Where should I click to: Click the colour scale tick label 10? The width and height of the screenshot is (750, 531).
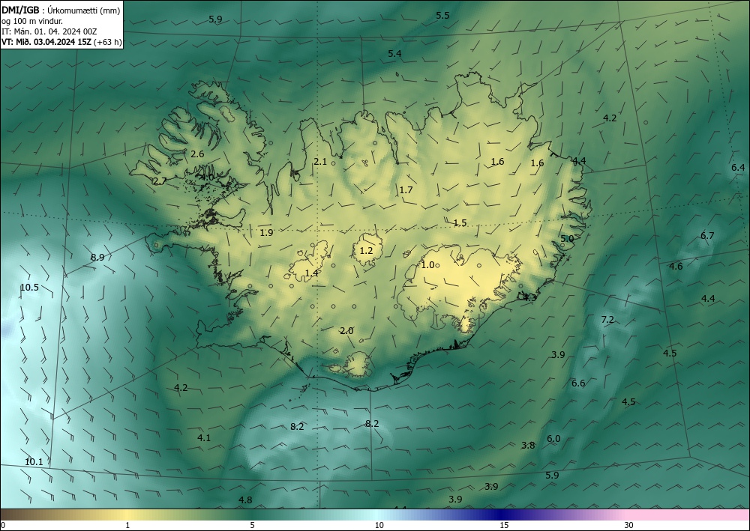tap(379, 525)
